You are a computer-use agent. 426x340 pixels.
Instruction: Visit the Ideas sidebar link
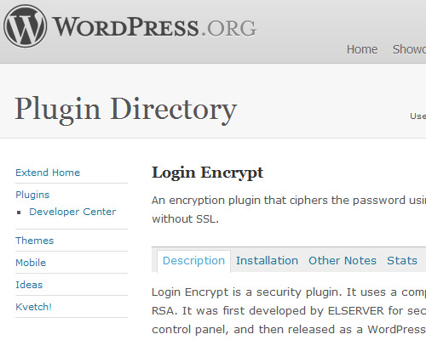click(29, 285)
